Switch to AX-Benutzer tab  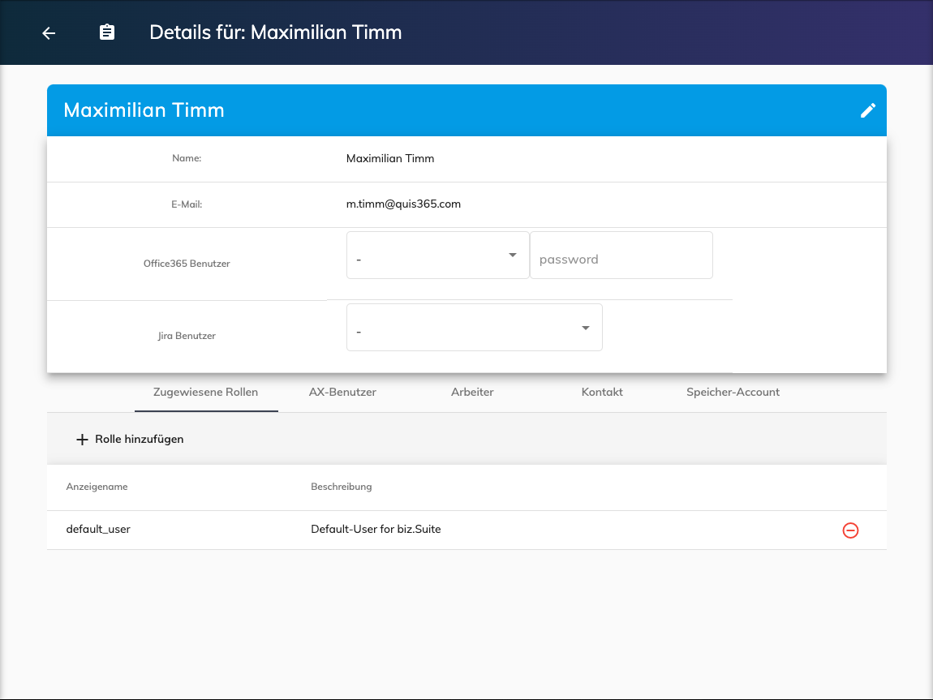coord(342,392)
